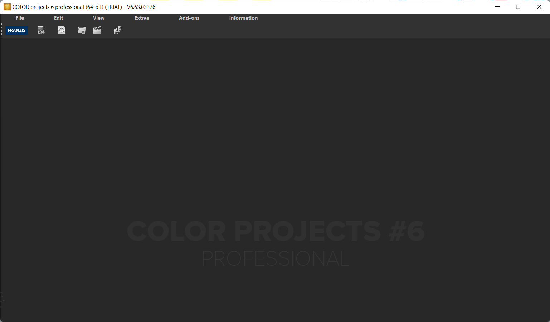Click the folder image browser icon
This screenshot has width=550, height=322.
click(82, 30)
